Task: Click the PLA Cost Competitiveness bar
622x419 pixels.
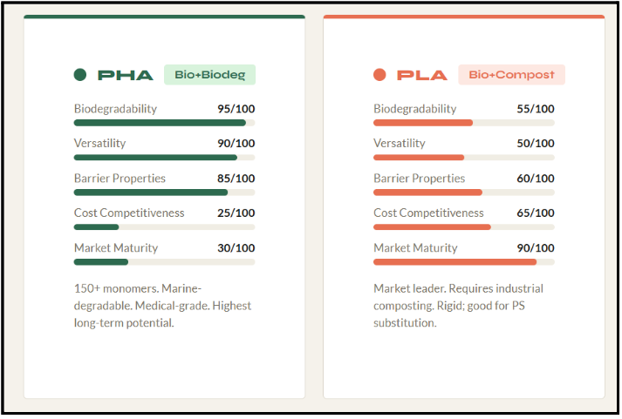Action: (463, 227)
